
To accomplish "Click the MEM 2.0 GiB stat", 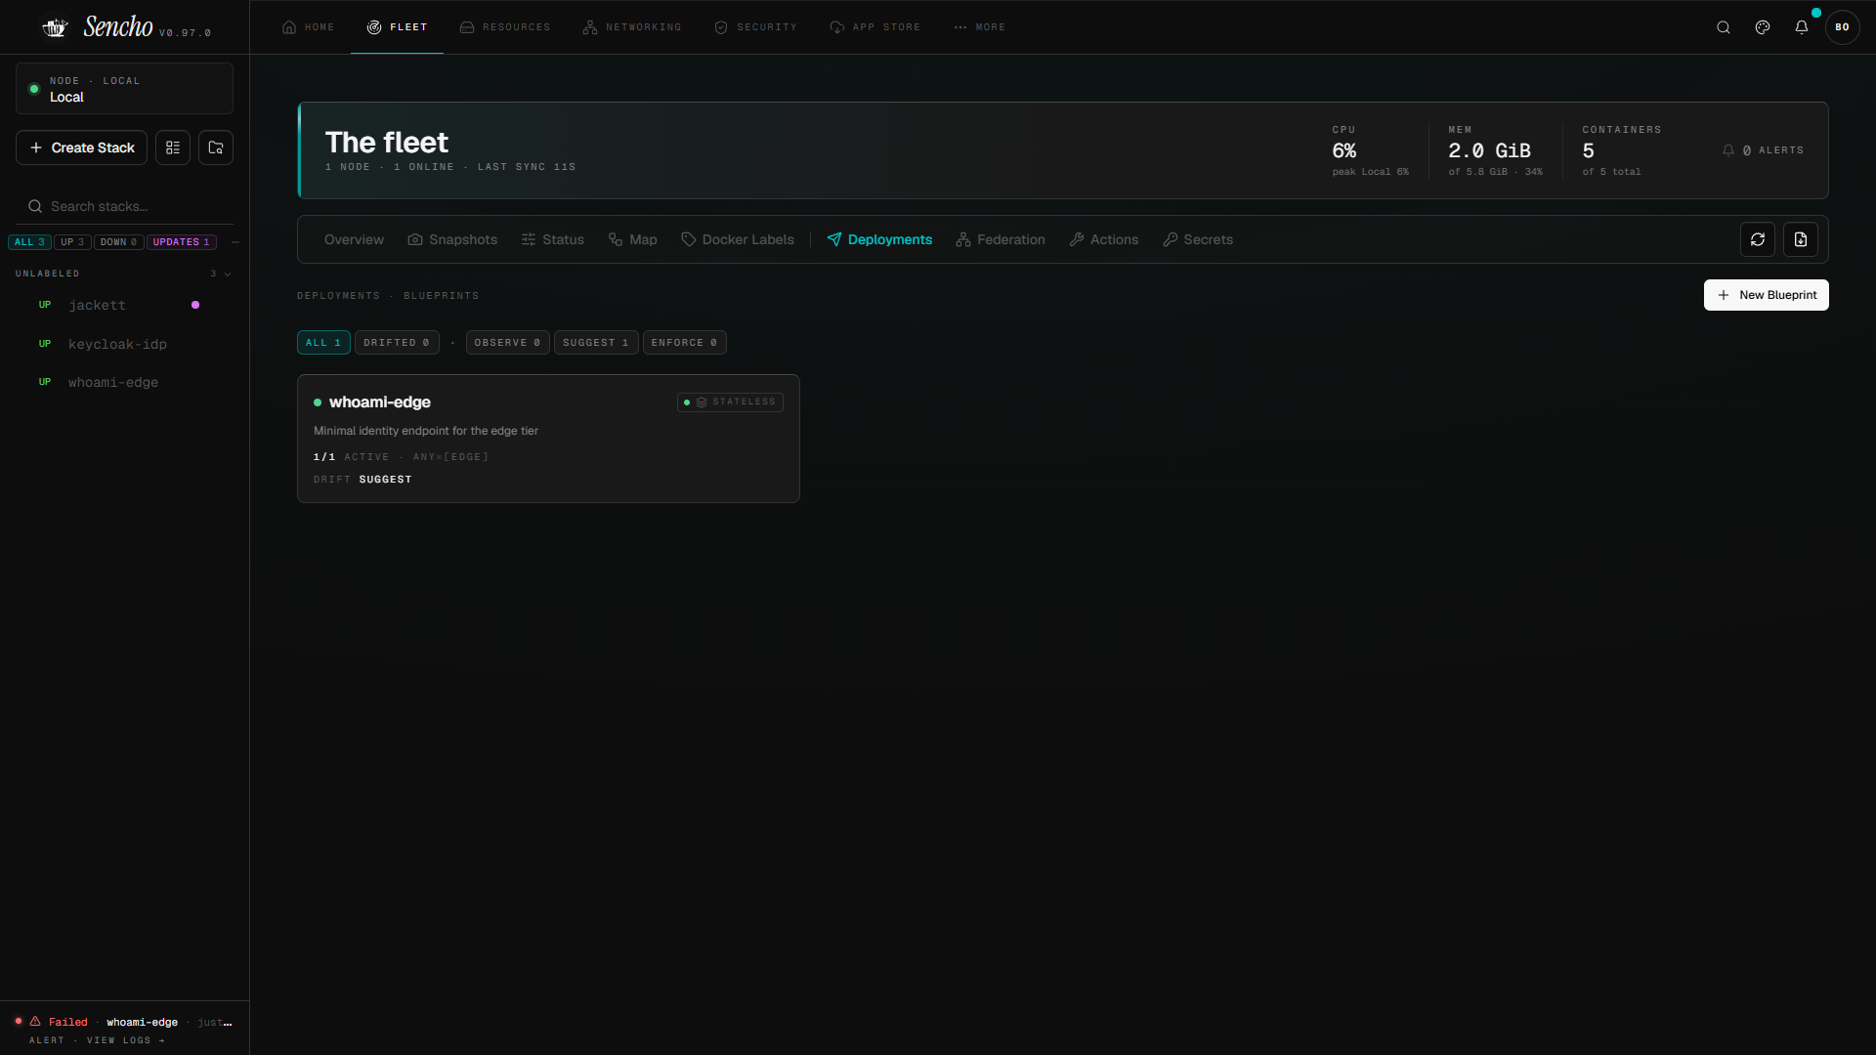I will click(1495, 150).
